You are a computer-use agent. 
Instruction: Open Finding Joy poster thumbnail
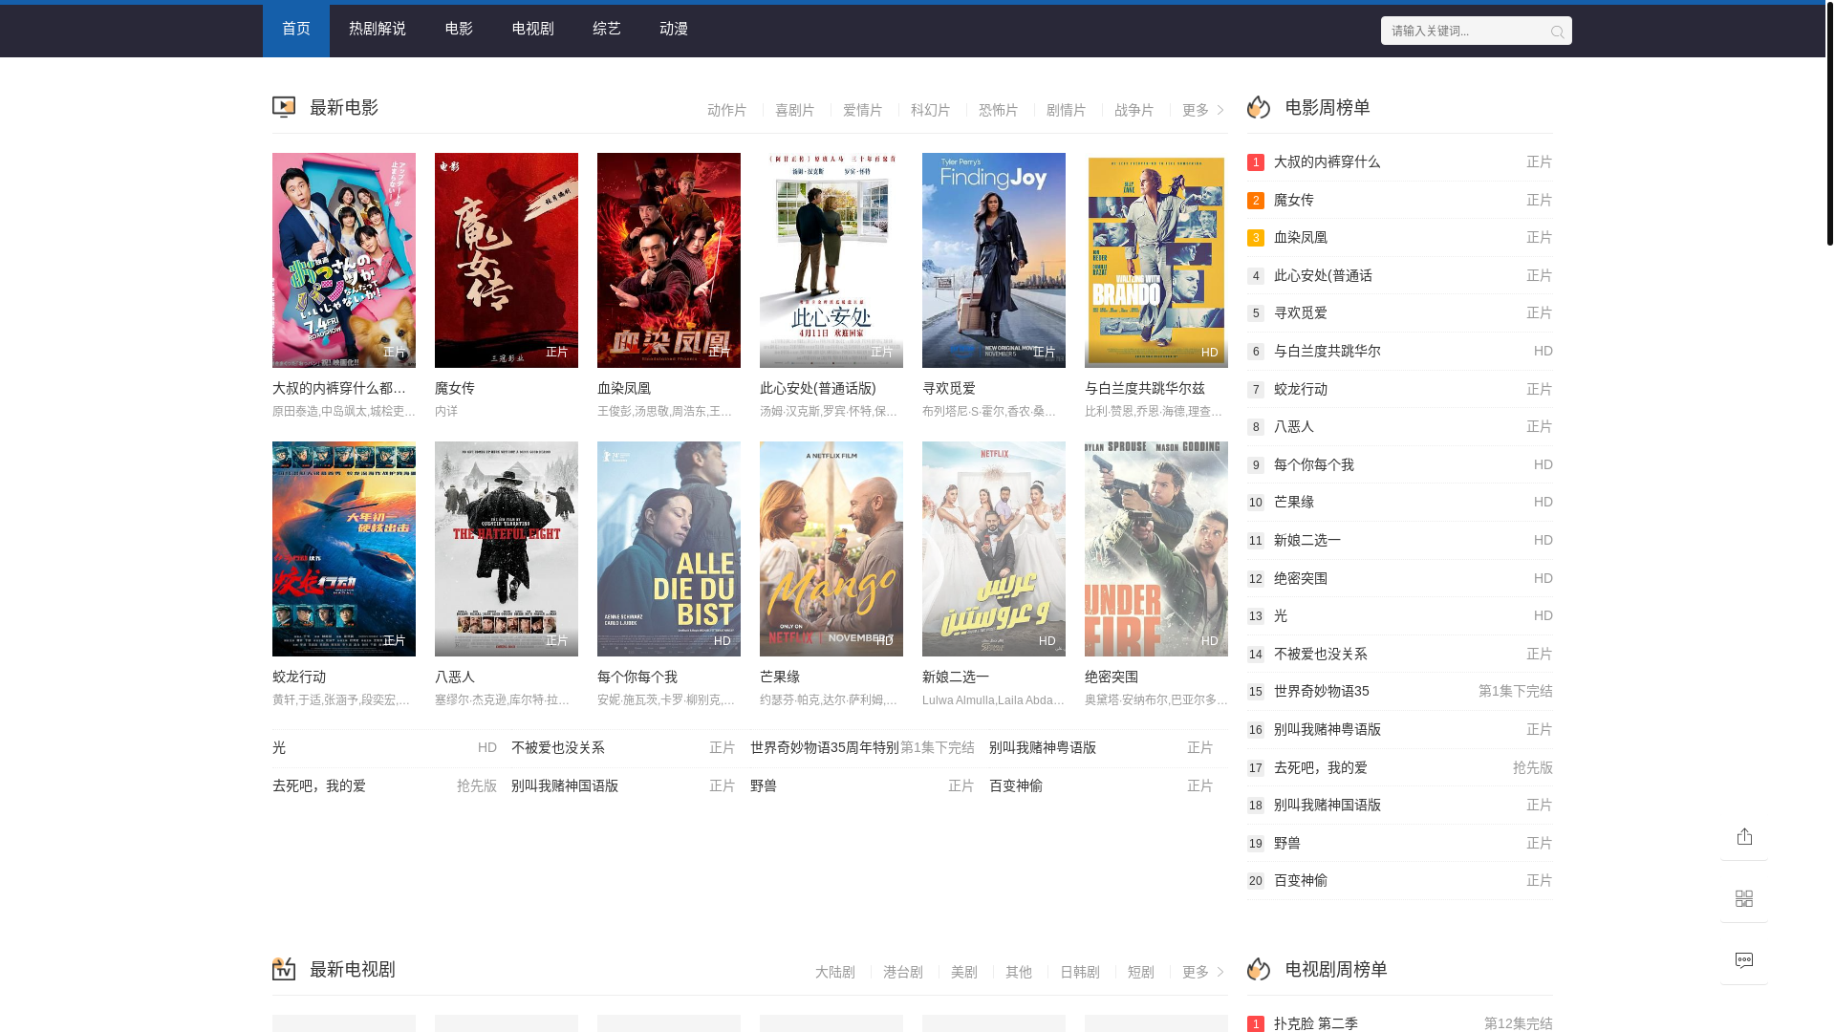pyautogui.click(x=994, y=260)
